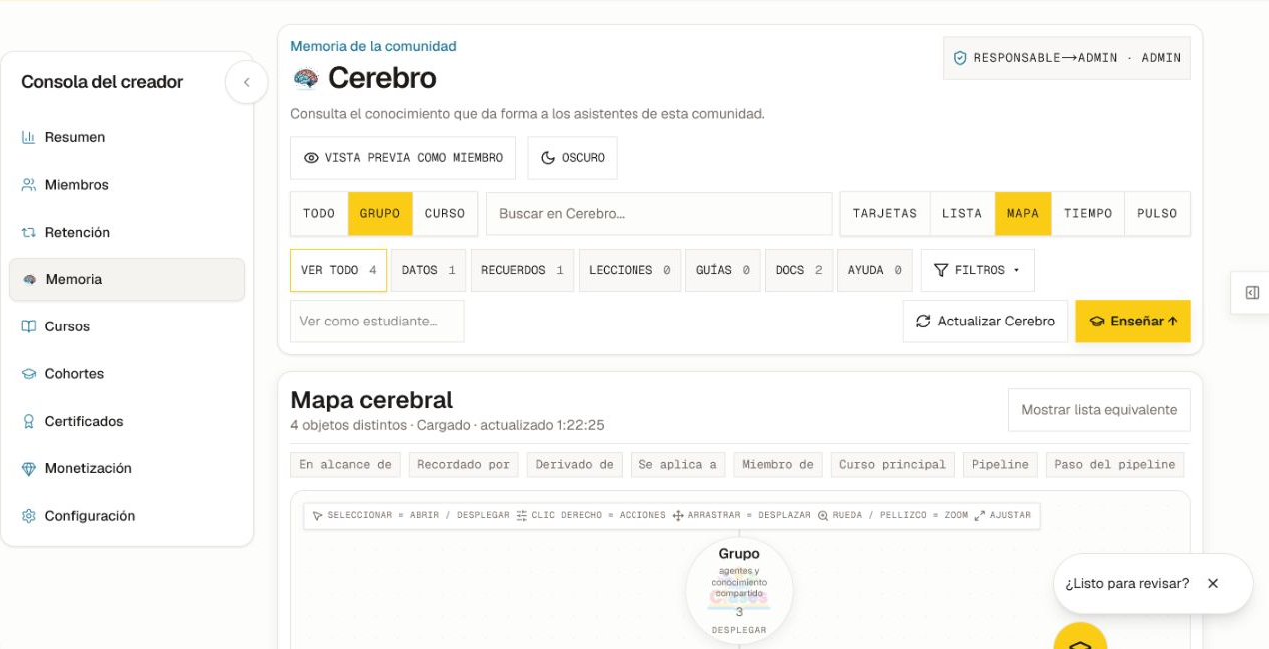1269x649 pixels.
Task: Close the ¿Listo para revisar? popup
Action: 1213,583
